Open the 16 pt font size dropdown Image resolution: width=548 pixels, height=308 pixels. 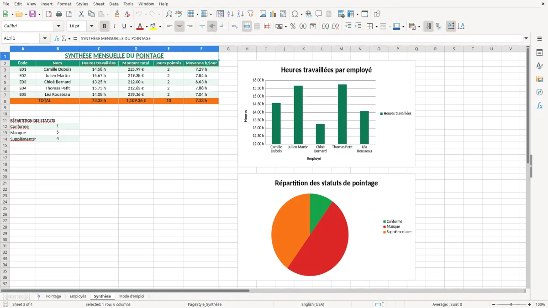coord(91,26)
